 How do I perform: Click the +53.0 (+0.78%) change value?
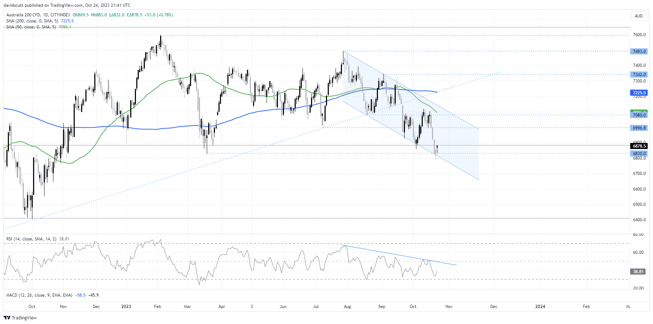[x=159, y=15]
